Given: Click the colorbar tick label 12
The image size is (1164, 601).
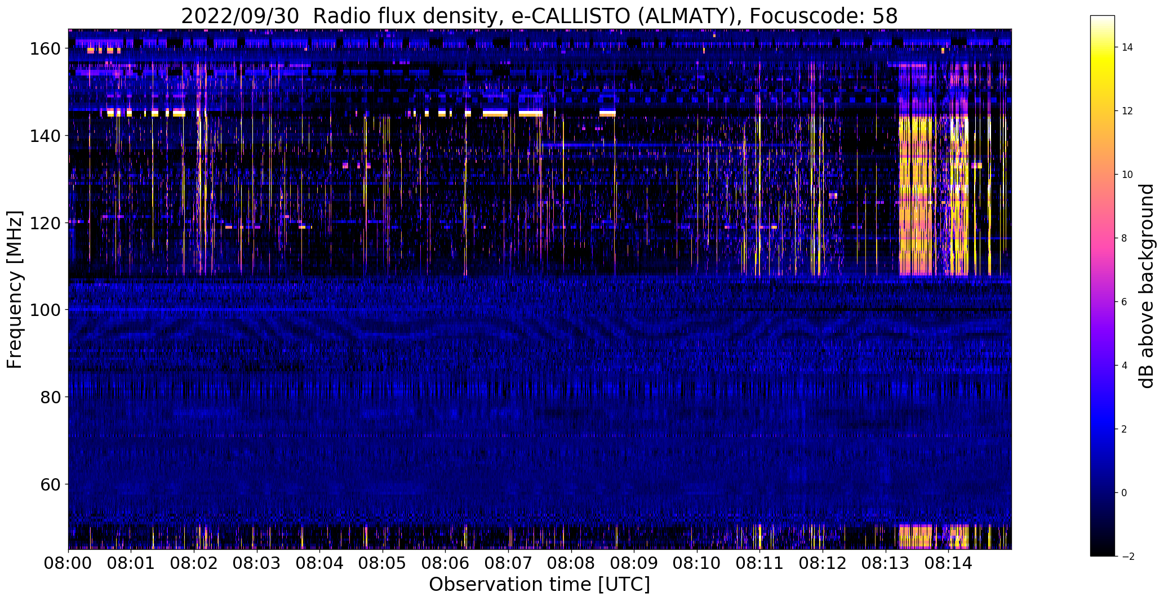Looking at the screenshot, I should tap(1127, 111).
